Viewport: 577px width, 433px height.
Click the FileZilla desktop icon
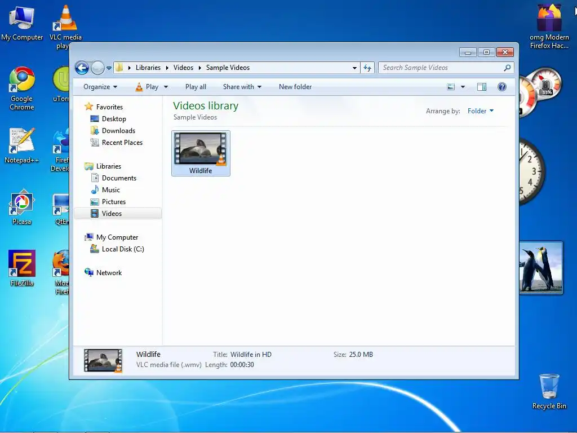22,268
